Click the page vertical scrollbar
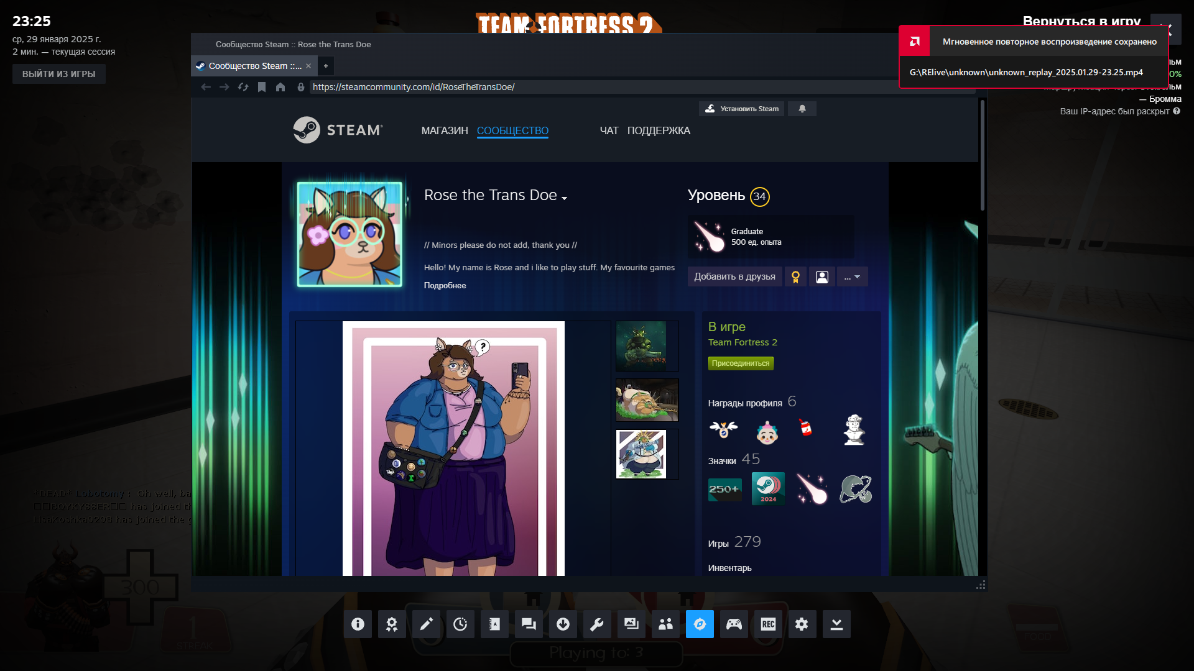Viewport: 1194px width, 671px height. [983, 155]
